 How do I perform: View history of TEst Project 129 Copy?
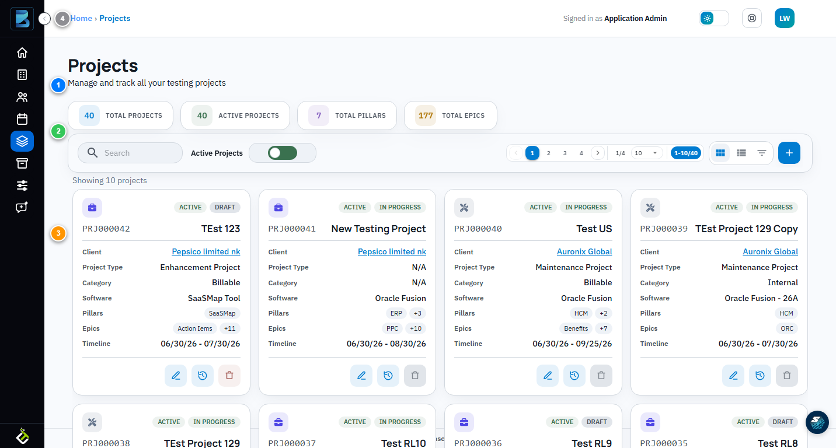[760, 376]
